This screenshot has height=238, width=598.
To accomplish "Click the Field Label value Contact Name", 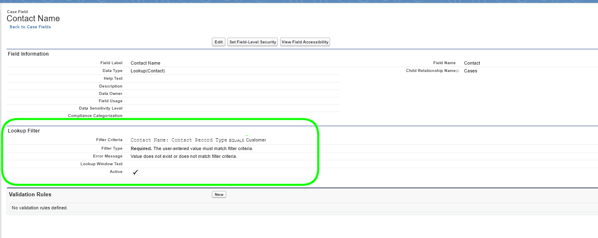I will click(x=145, y=63).
